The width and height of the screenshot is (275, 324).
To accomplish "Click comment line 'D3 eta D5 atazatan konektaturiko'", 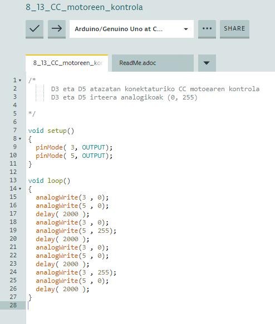I will pos(155,89).
